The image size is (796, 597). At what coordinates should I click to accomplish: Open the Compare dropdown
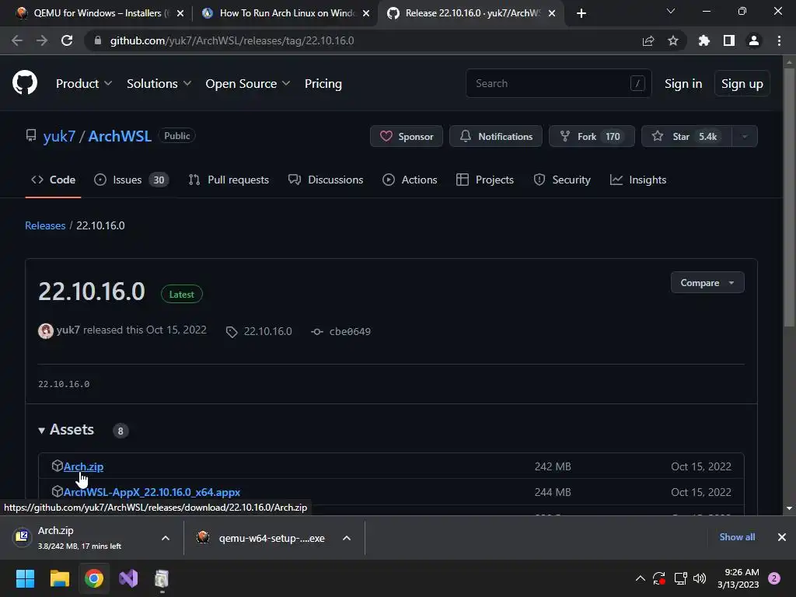tap(707, 283)
